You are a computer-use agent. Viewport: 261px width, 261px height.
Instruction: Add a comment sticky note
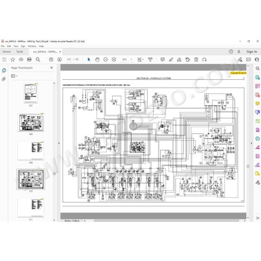[x=163, y=60]
